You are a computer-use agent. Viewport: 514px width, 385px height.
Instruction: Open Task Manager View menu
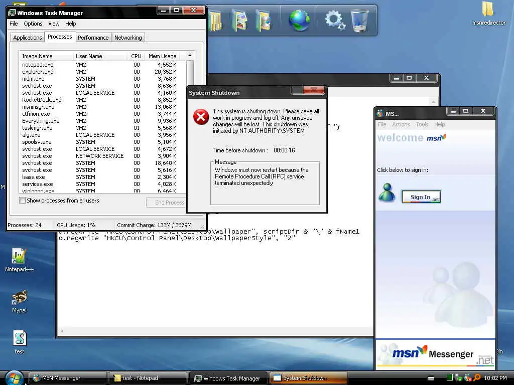tap(54, 24)
